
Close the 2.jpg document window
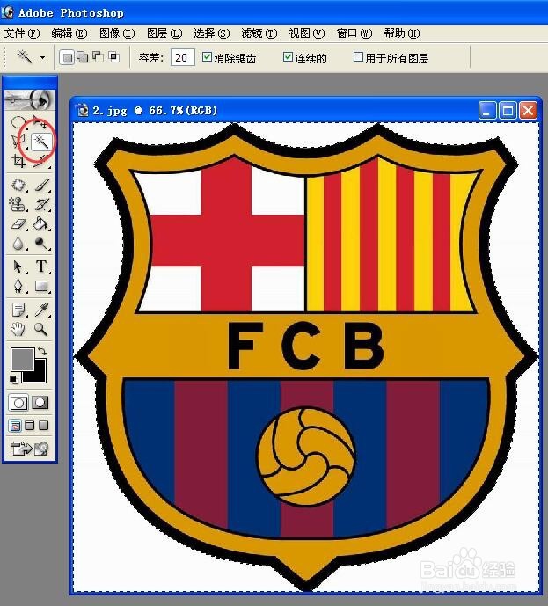tap(528, 111)
